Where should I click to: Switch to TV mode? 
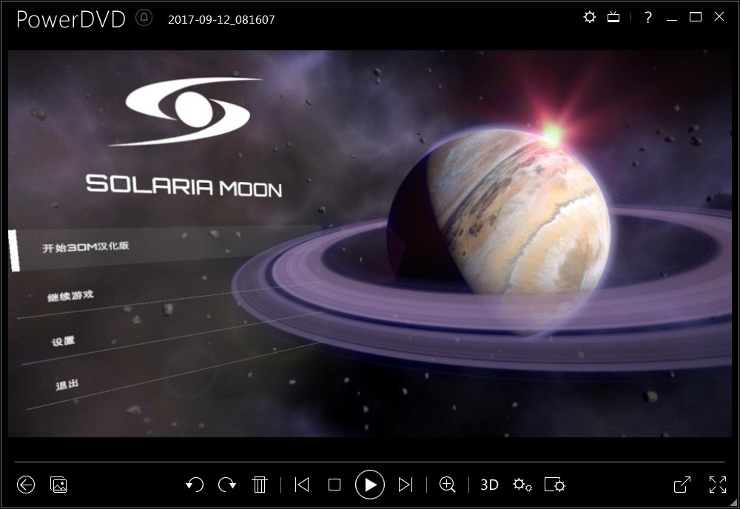coord(613,17)
